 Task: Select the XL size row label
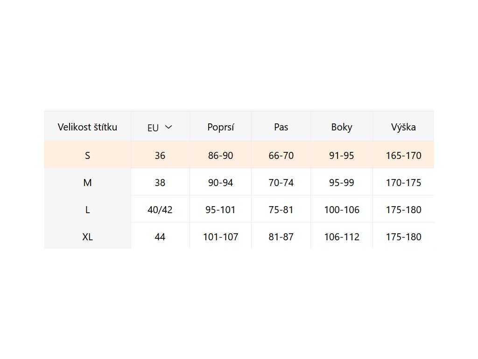point(87,237)
